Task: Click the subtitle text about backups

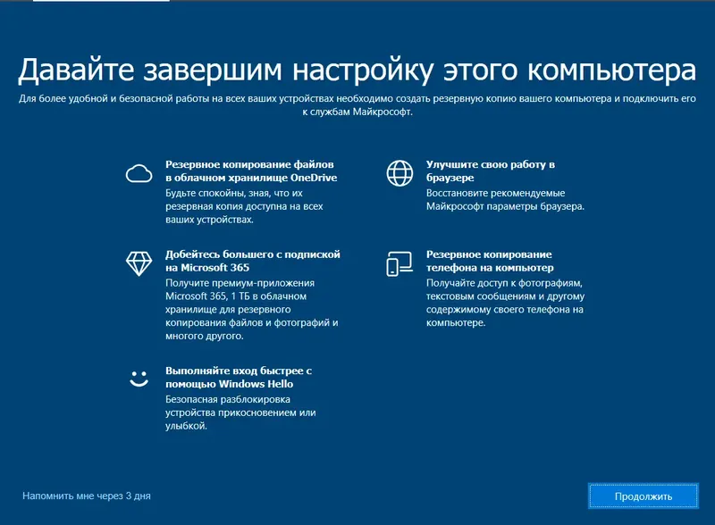Action: point(357,107)
